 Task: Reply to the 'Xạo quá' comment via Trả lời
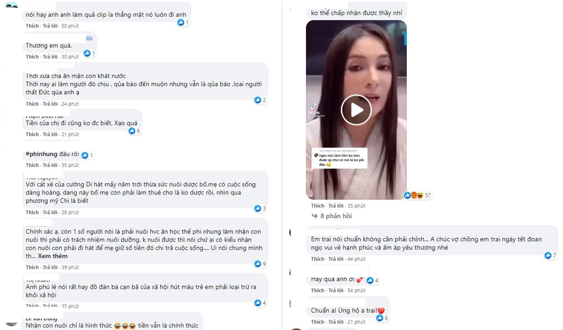click(50, 135)
